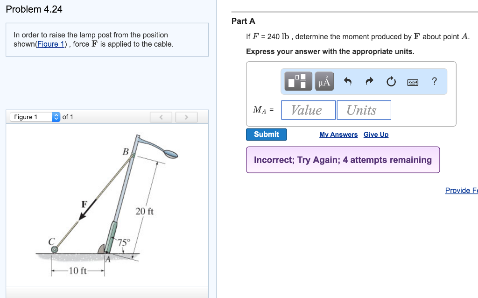
Task: Click the up stepper on the figure selector
Action: [x=56, y=114]
